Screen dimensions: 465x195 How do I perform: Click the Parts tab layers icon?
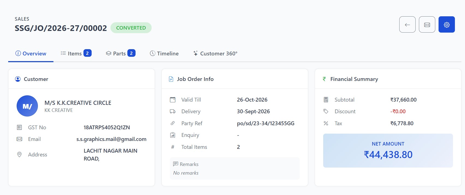pyautogui.click(x=109, y=53)
